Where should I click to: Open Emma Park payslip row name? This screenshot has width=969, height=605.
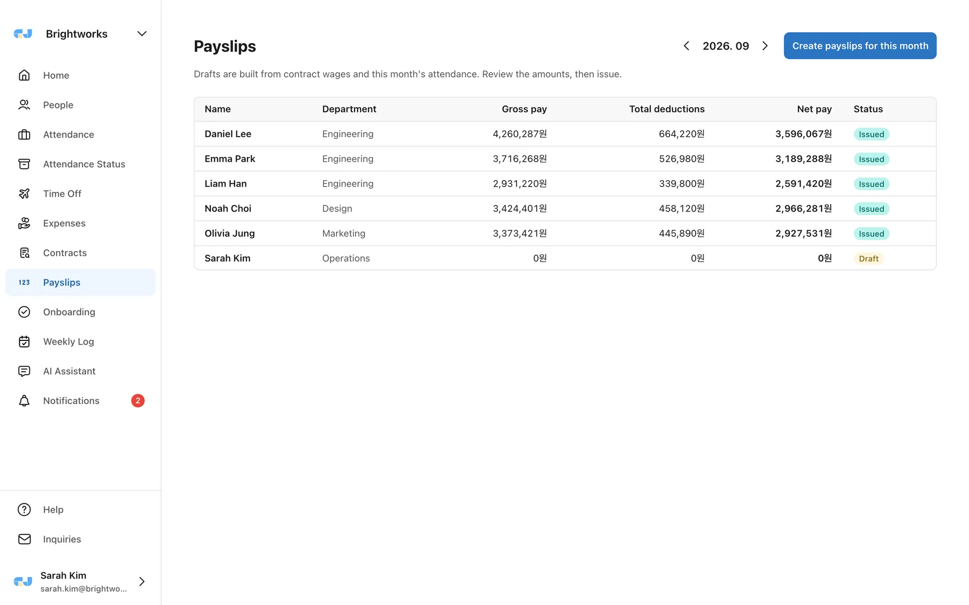click(230, 159)
